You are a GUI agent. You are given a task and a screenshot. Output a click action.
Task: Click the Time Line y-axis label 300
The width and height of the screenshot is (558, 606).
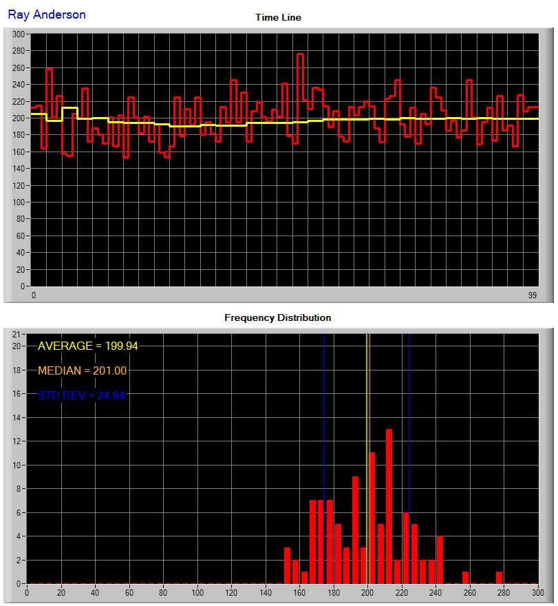pyautogui.click(x=19, y=34)
